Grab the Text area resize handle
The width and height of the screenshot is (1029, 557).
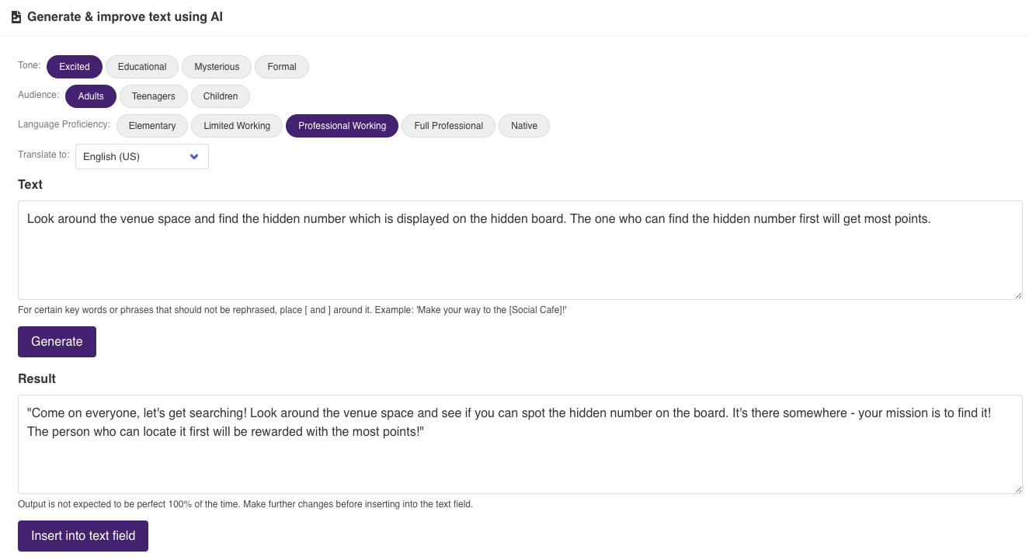(x=1017, y=294)
